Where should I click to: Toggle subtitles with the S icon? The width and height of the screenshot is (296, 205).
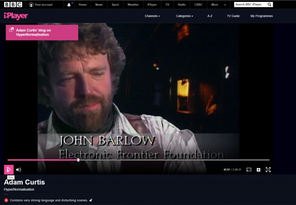pyautogui.click(x=258, y=170)
